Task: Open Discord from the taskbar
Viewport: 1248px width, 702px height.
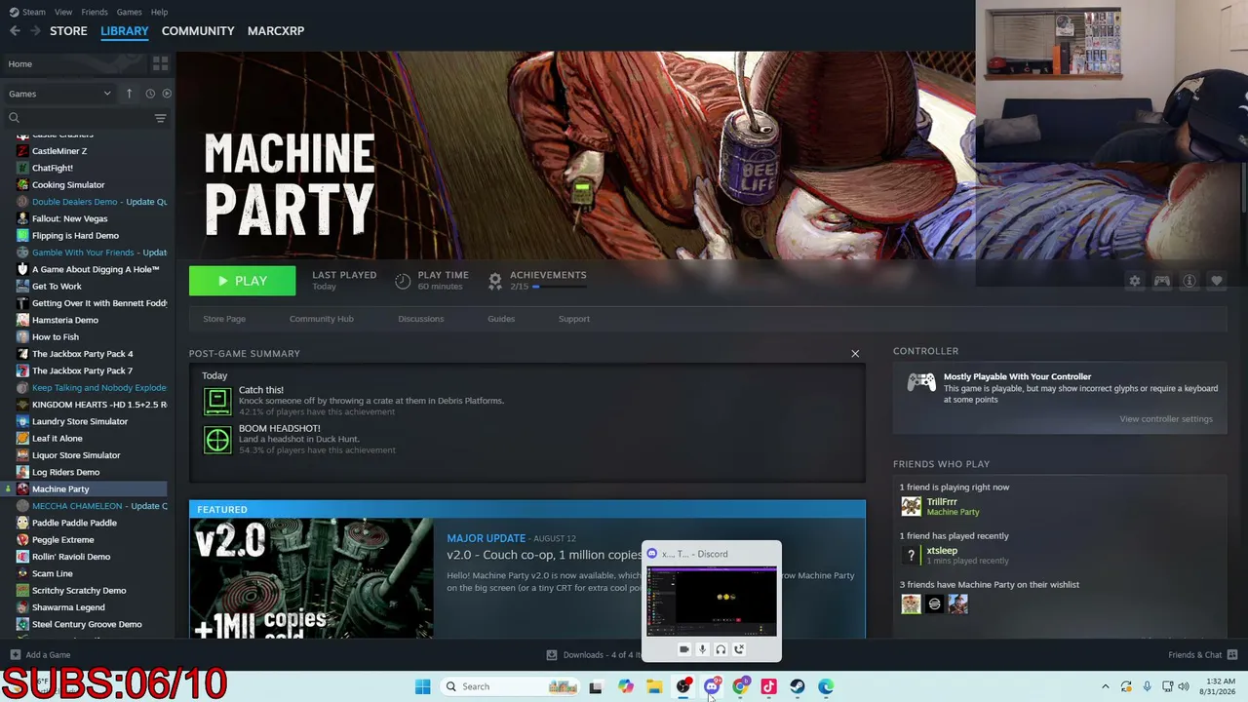Action: tap(712, 686)
